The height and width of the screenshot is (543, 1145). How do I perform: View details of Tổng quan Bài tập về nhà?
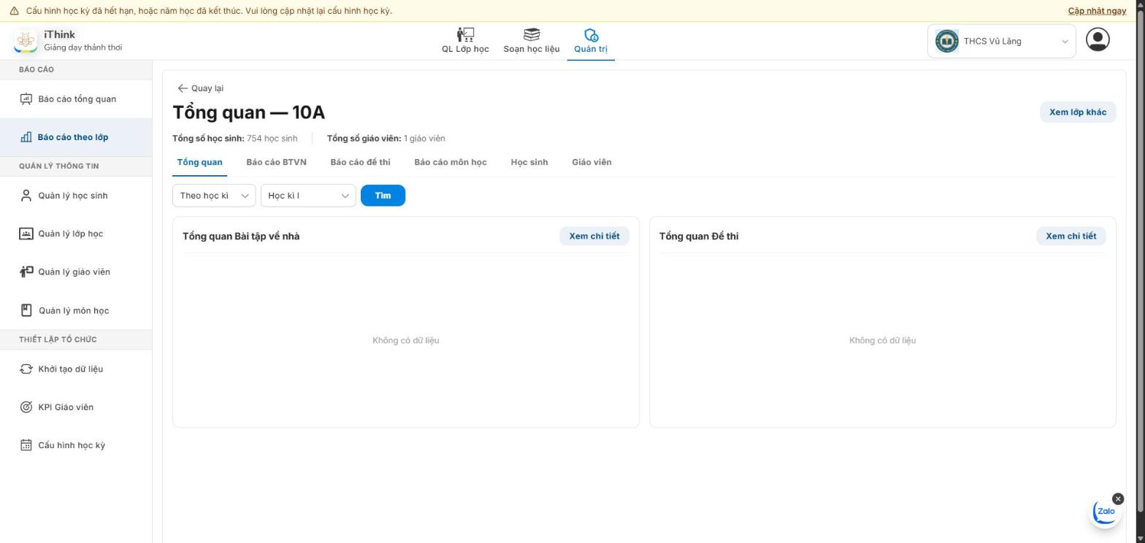[x=594, y=236]
